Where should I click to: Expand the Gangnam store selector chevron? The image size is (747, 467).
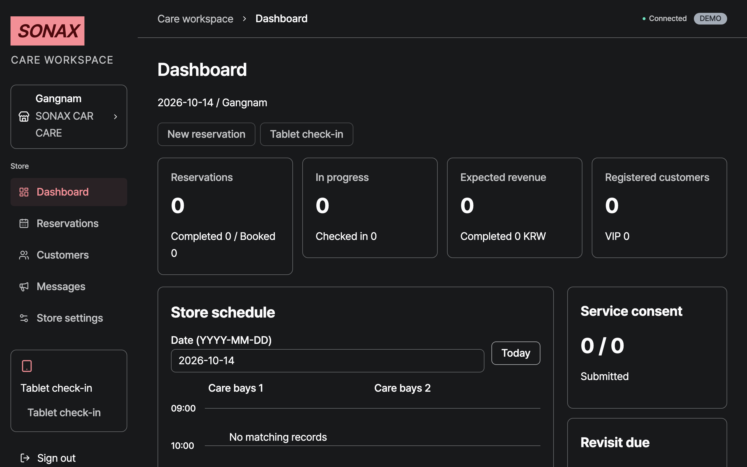pos(116,116)
